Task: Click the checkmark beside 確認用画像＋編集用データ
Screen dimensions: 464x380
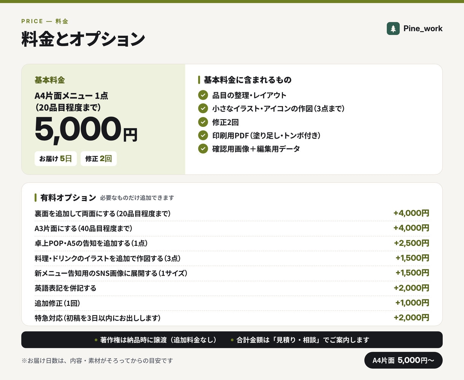Action: coord(203,149)
